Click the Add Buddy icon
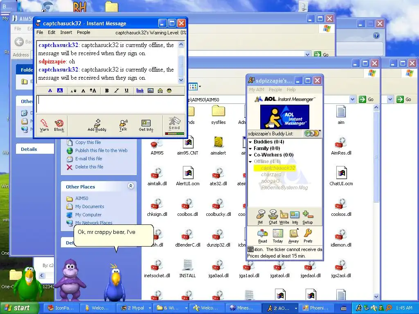This screenshot has width=419, height=314. pyautogui.click(x=97, y=125)
